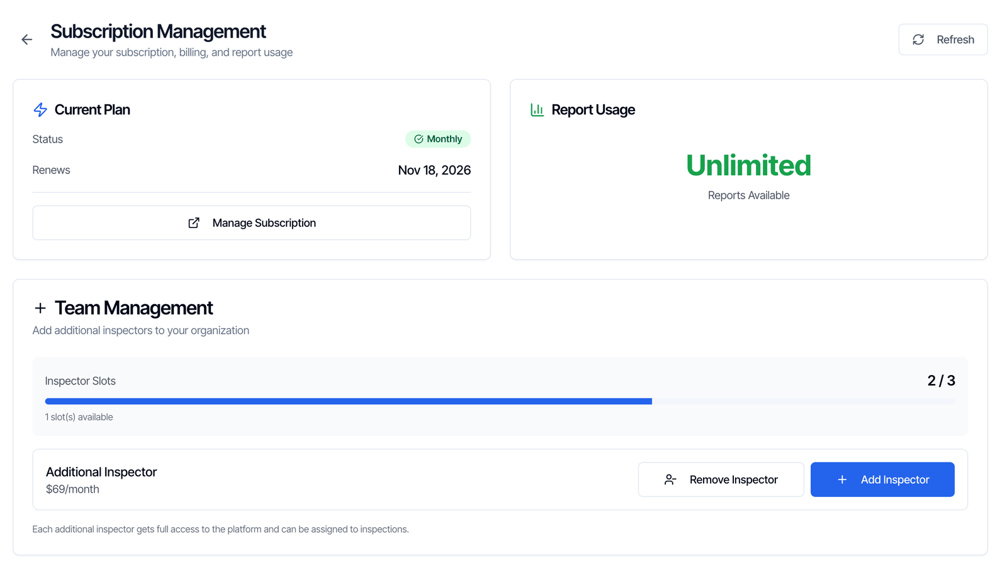Click the plus icon beside Team Management
This screenshot has height=568, width=1007.
[40, 308]
